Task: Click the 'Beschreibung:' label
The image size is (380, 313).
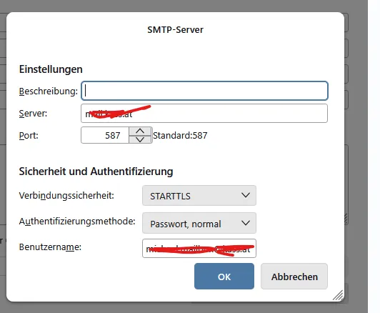Action: pyautogui.click(x=49, y=91)
